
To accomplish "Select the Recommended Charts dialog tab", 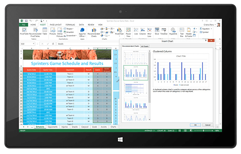I will click(131, 46).
